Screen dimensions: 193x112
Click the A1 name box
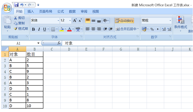[19, 43]
